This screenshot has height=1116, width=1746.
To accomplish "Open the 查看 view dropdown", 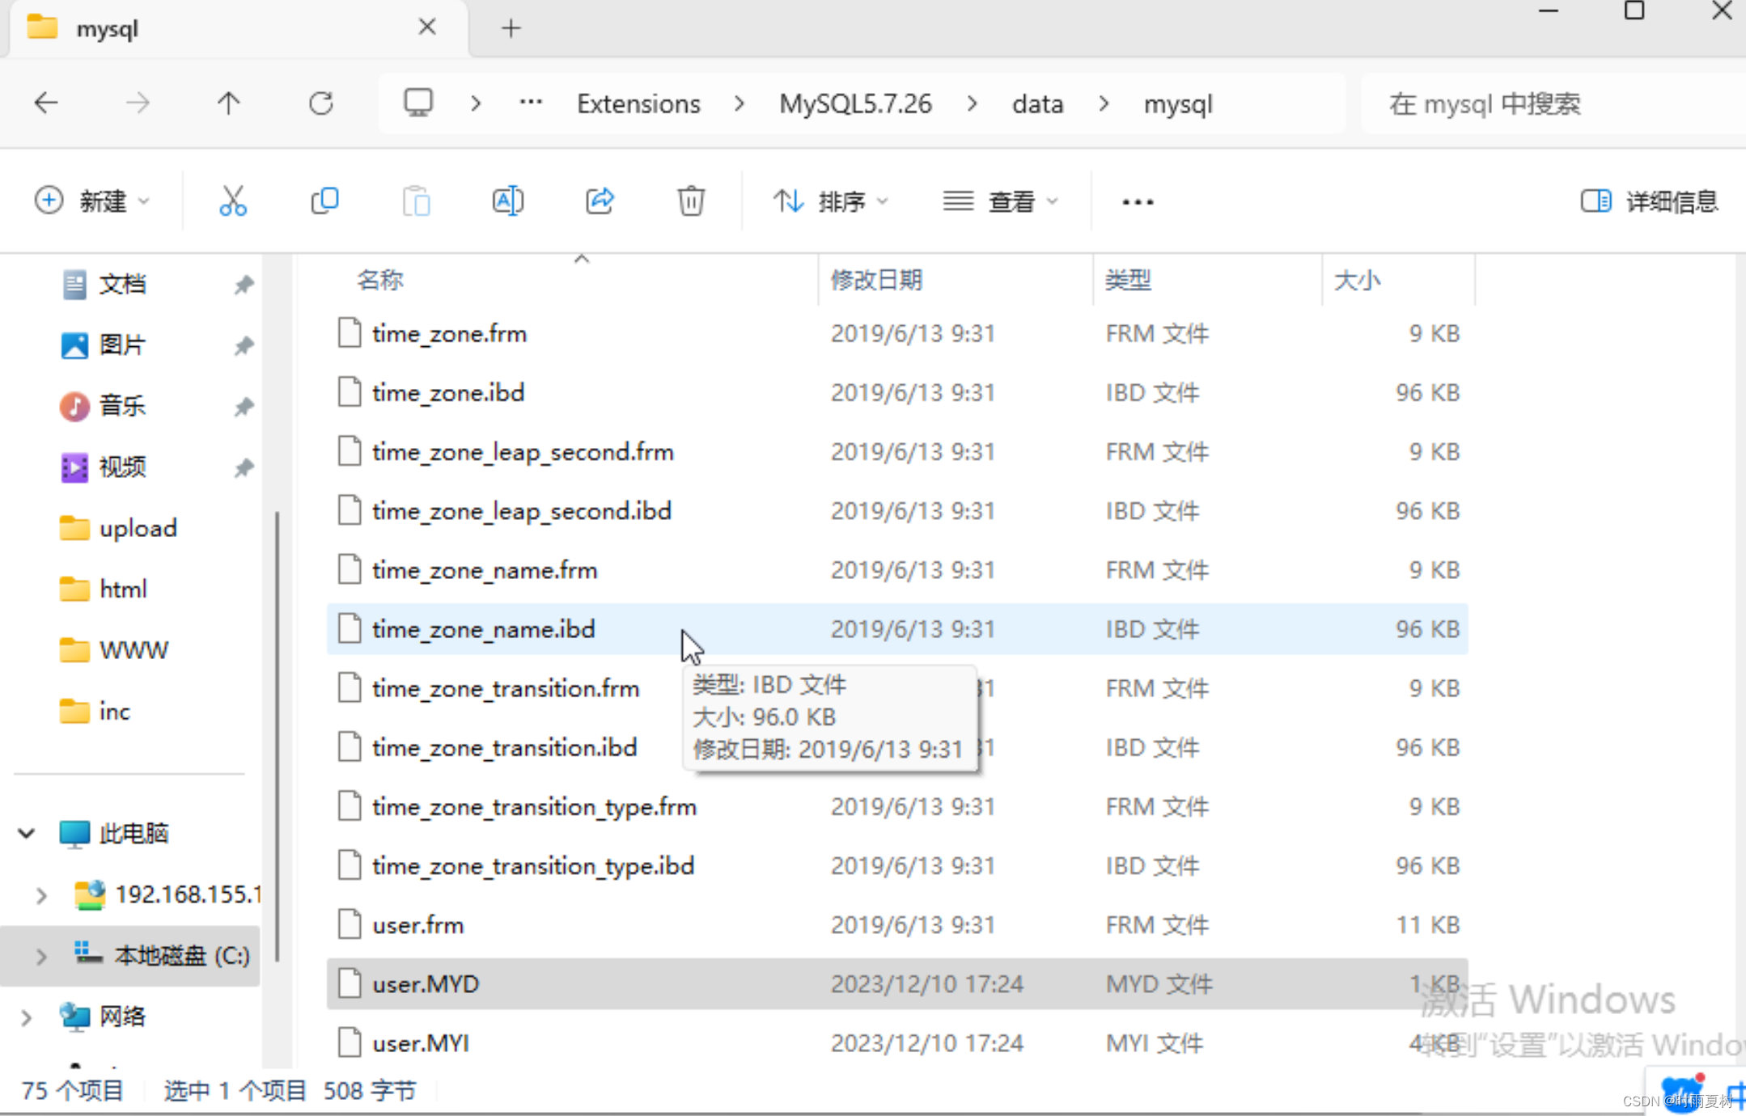I will coord(1001,201).
